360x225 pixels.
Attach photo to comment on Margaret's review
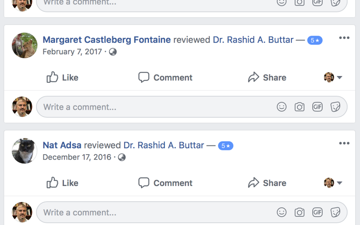[x=299, y=107]
